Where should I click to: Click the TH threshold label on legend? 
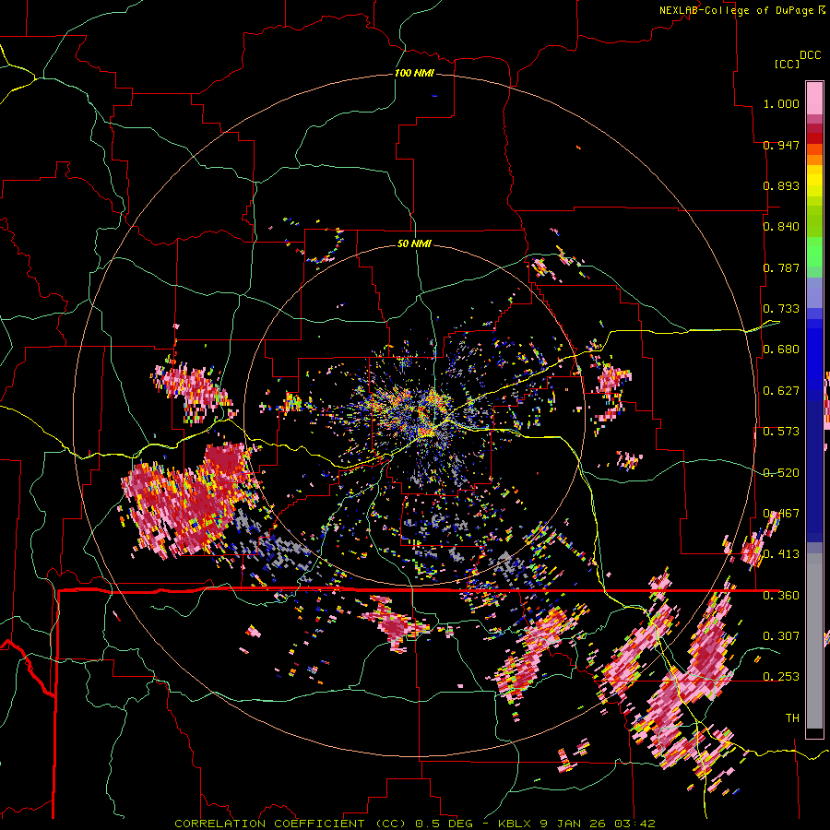tap(792, 718)
